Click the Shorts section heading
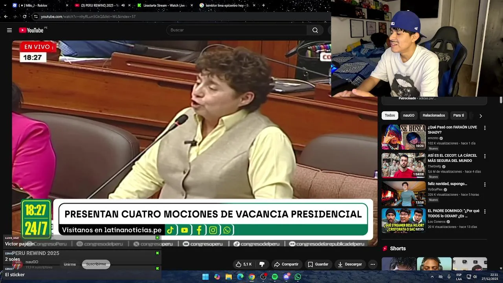The height and width of the screenshot is (283, 503). (398, 248)
